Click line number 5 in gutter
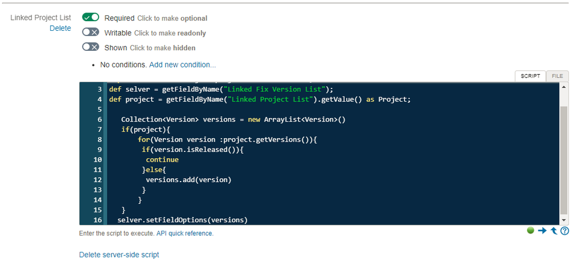The width and height of the screenshot is (571, 261). click(100, 110)
